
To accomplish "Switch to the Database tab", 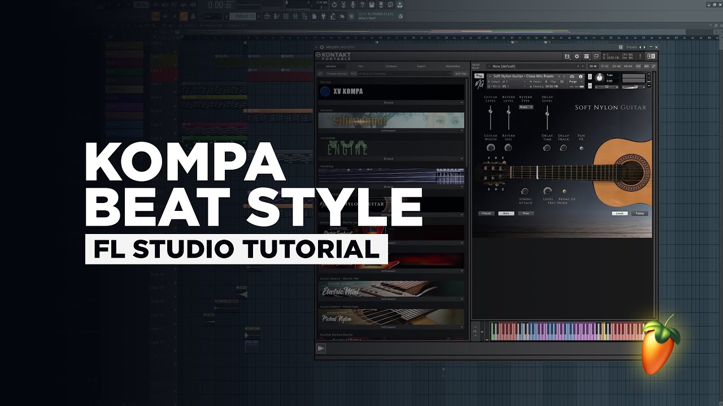I will [x=391, y=67].
